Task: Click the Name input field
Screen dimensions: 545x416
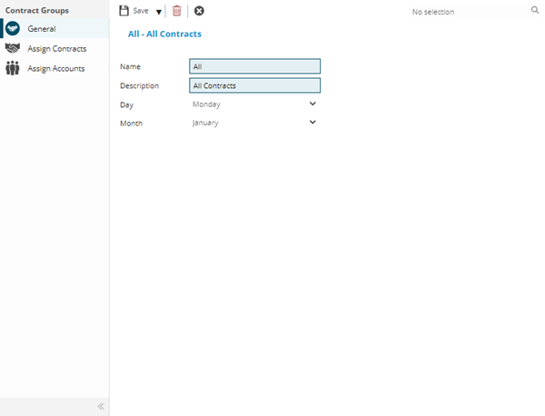Action: (x=254, y=66)
